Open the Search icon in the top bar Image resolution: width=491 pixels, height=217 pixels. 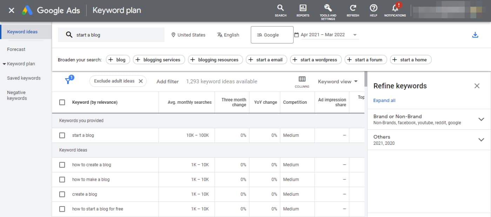point(280,10)
